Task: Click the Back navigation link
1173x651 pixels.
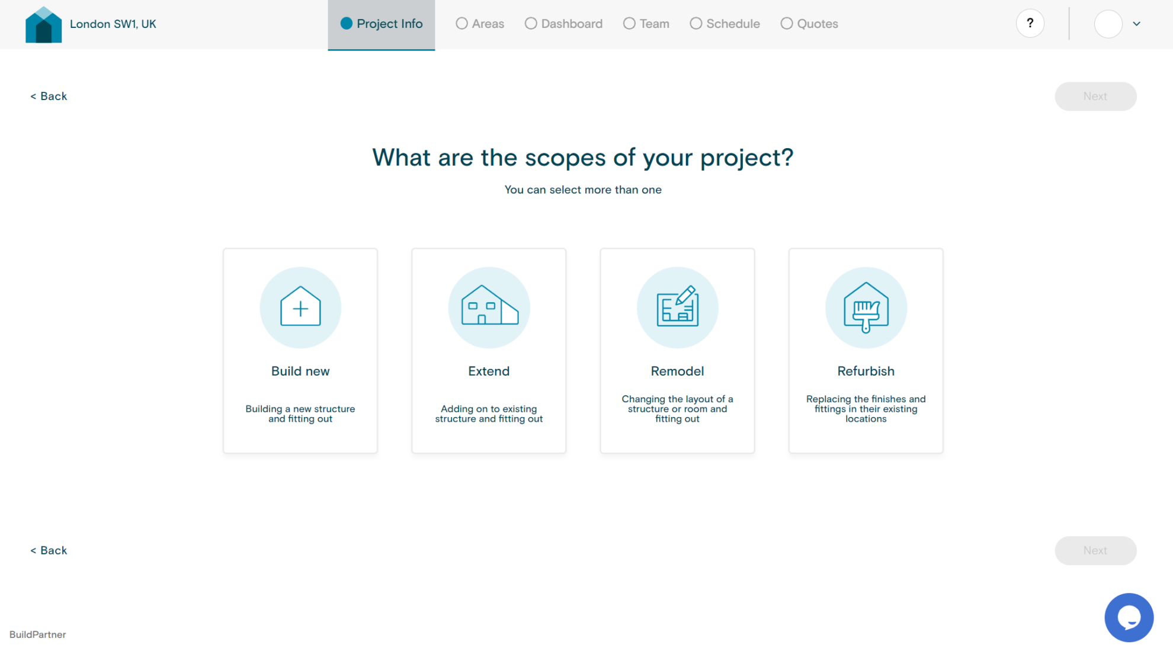Action: (49, 95)
